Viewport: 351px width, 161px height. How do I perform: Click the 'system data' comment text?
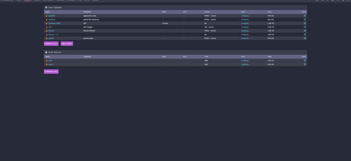88,38
